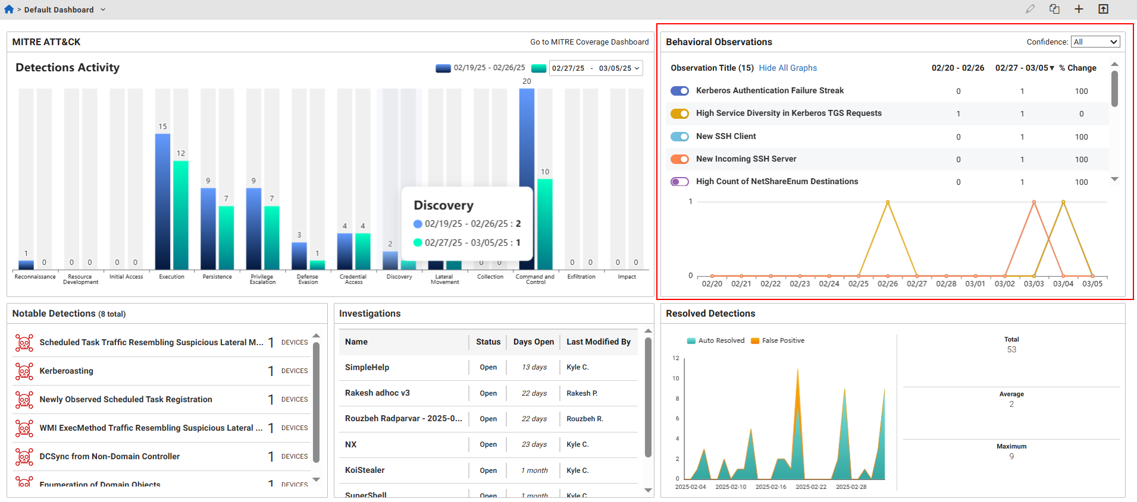Toggle New SSH Client graph switch
The image size is (1137, 502).
pyautogui.click(x=679, y=137)
